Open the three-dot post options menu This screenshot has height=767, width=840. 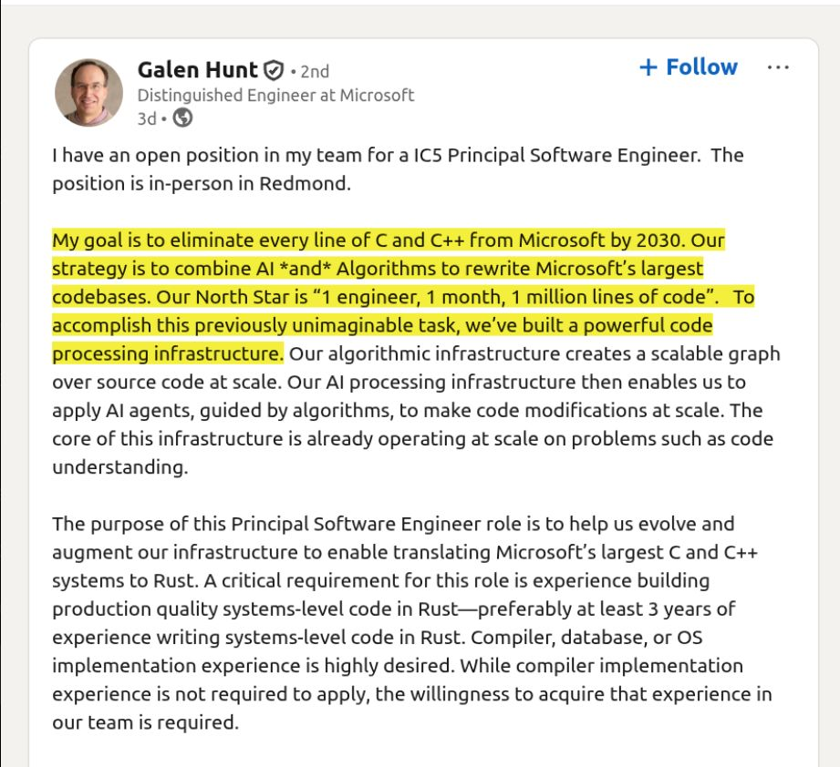pyautogui.click(x=778, y=68)
